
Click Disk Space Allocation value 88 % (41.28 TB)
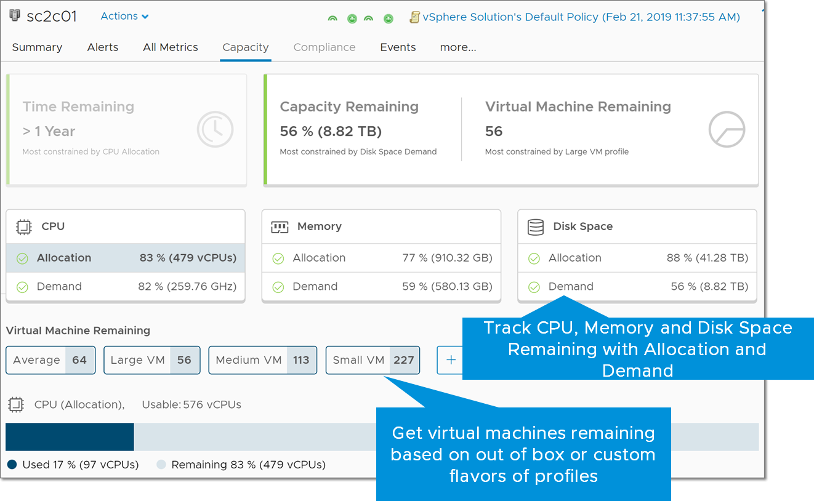[x=707, y=258]
